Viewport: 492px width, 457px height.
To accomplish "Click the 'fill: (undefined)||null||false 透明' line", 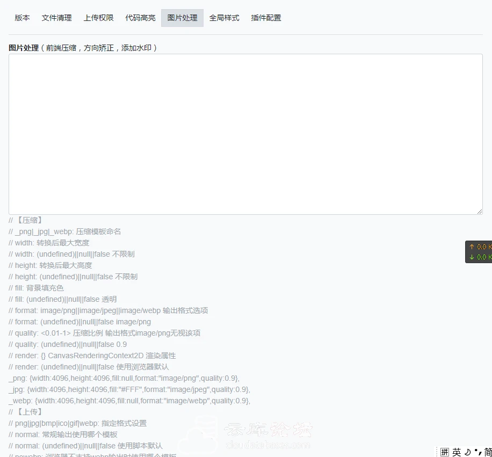I will (63, 299).
